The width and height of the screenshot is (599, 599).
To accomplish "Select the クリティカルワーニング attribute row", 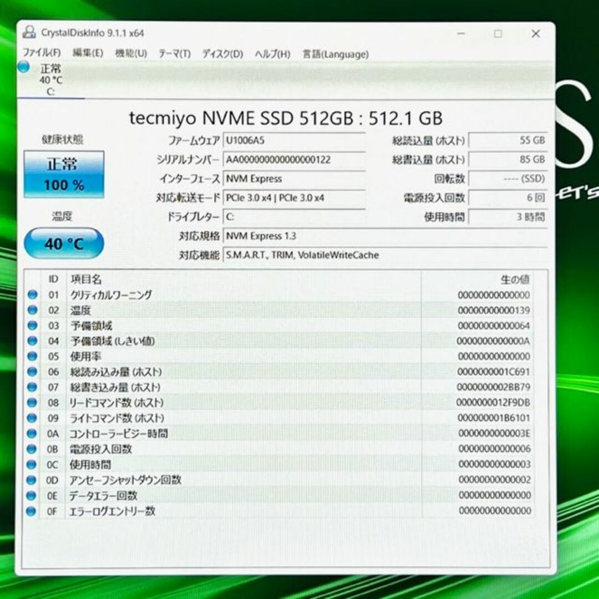I will tap(279, 295).
